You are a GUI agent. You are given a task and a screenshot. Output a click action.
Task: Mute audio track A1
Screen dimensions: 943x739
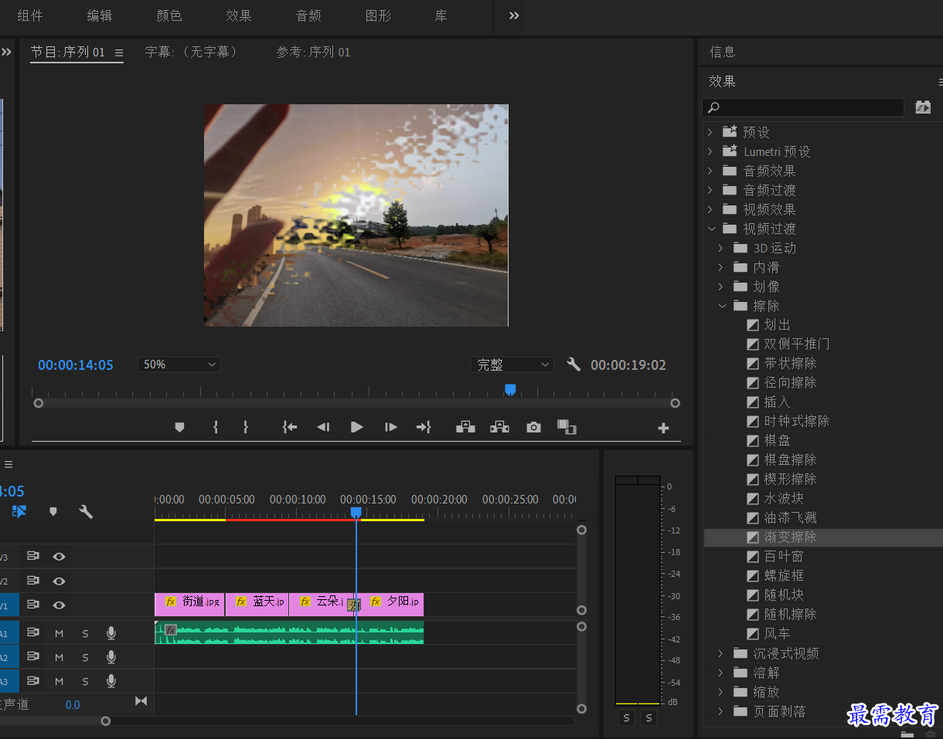coord(60,634)
